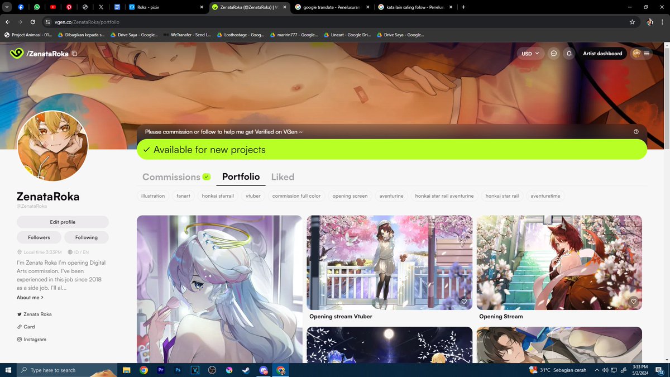
Task: Filter by aventuretime tag
Action: click(545, 196)
